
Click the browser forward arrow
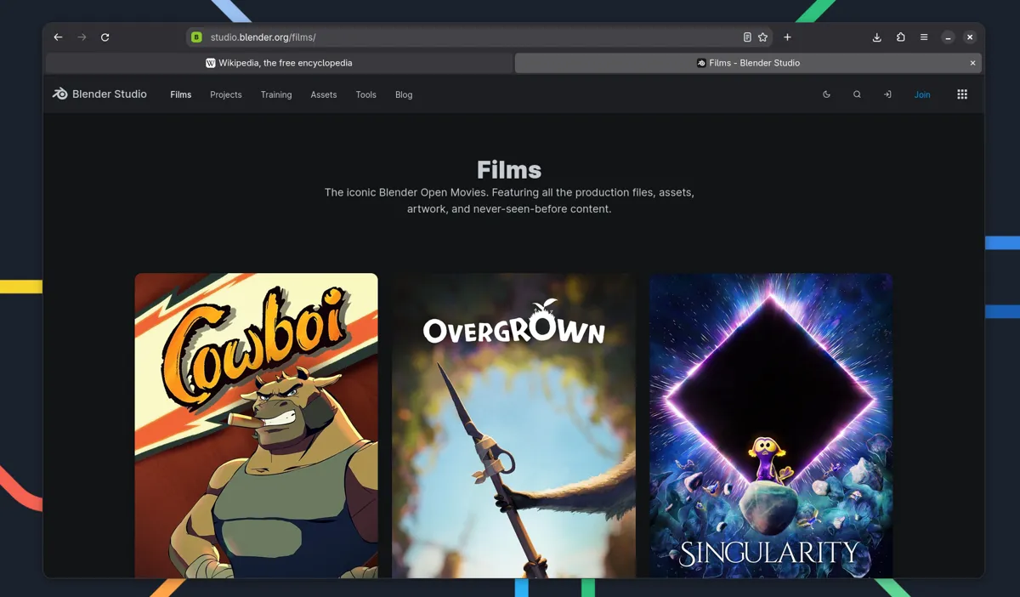pos(82,37)
